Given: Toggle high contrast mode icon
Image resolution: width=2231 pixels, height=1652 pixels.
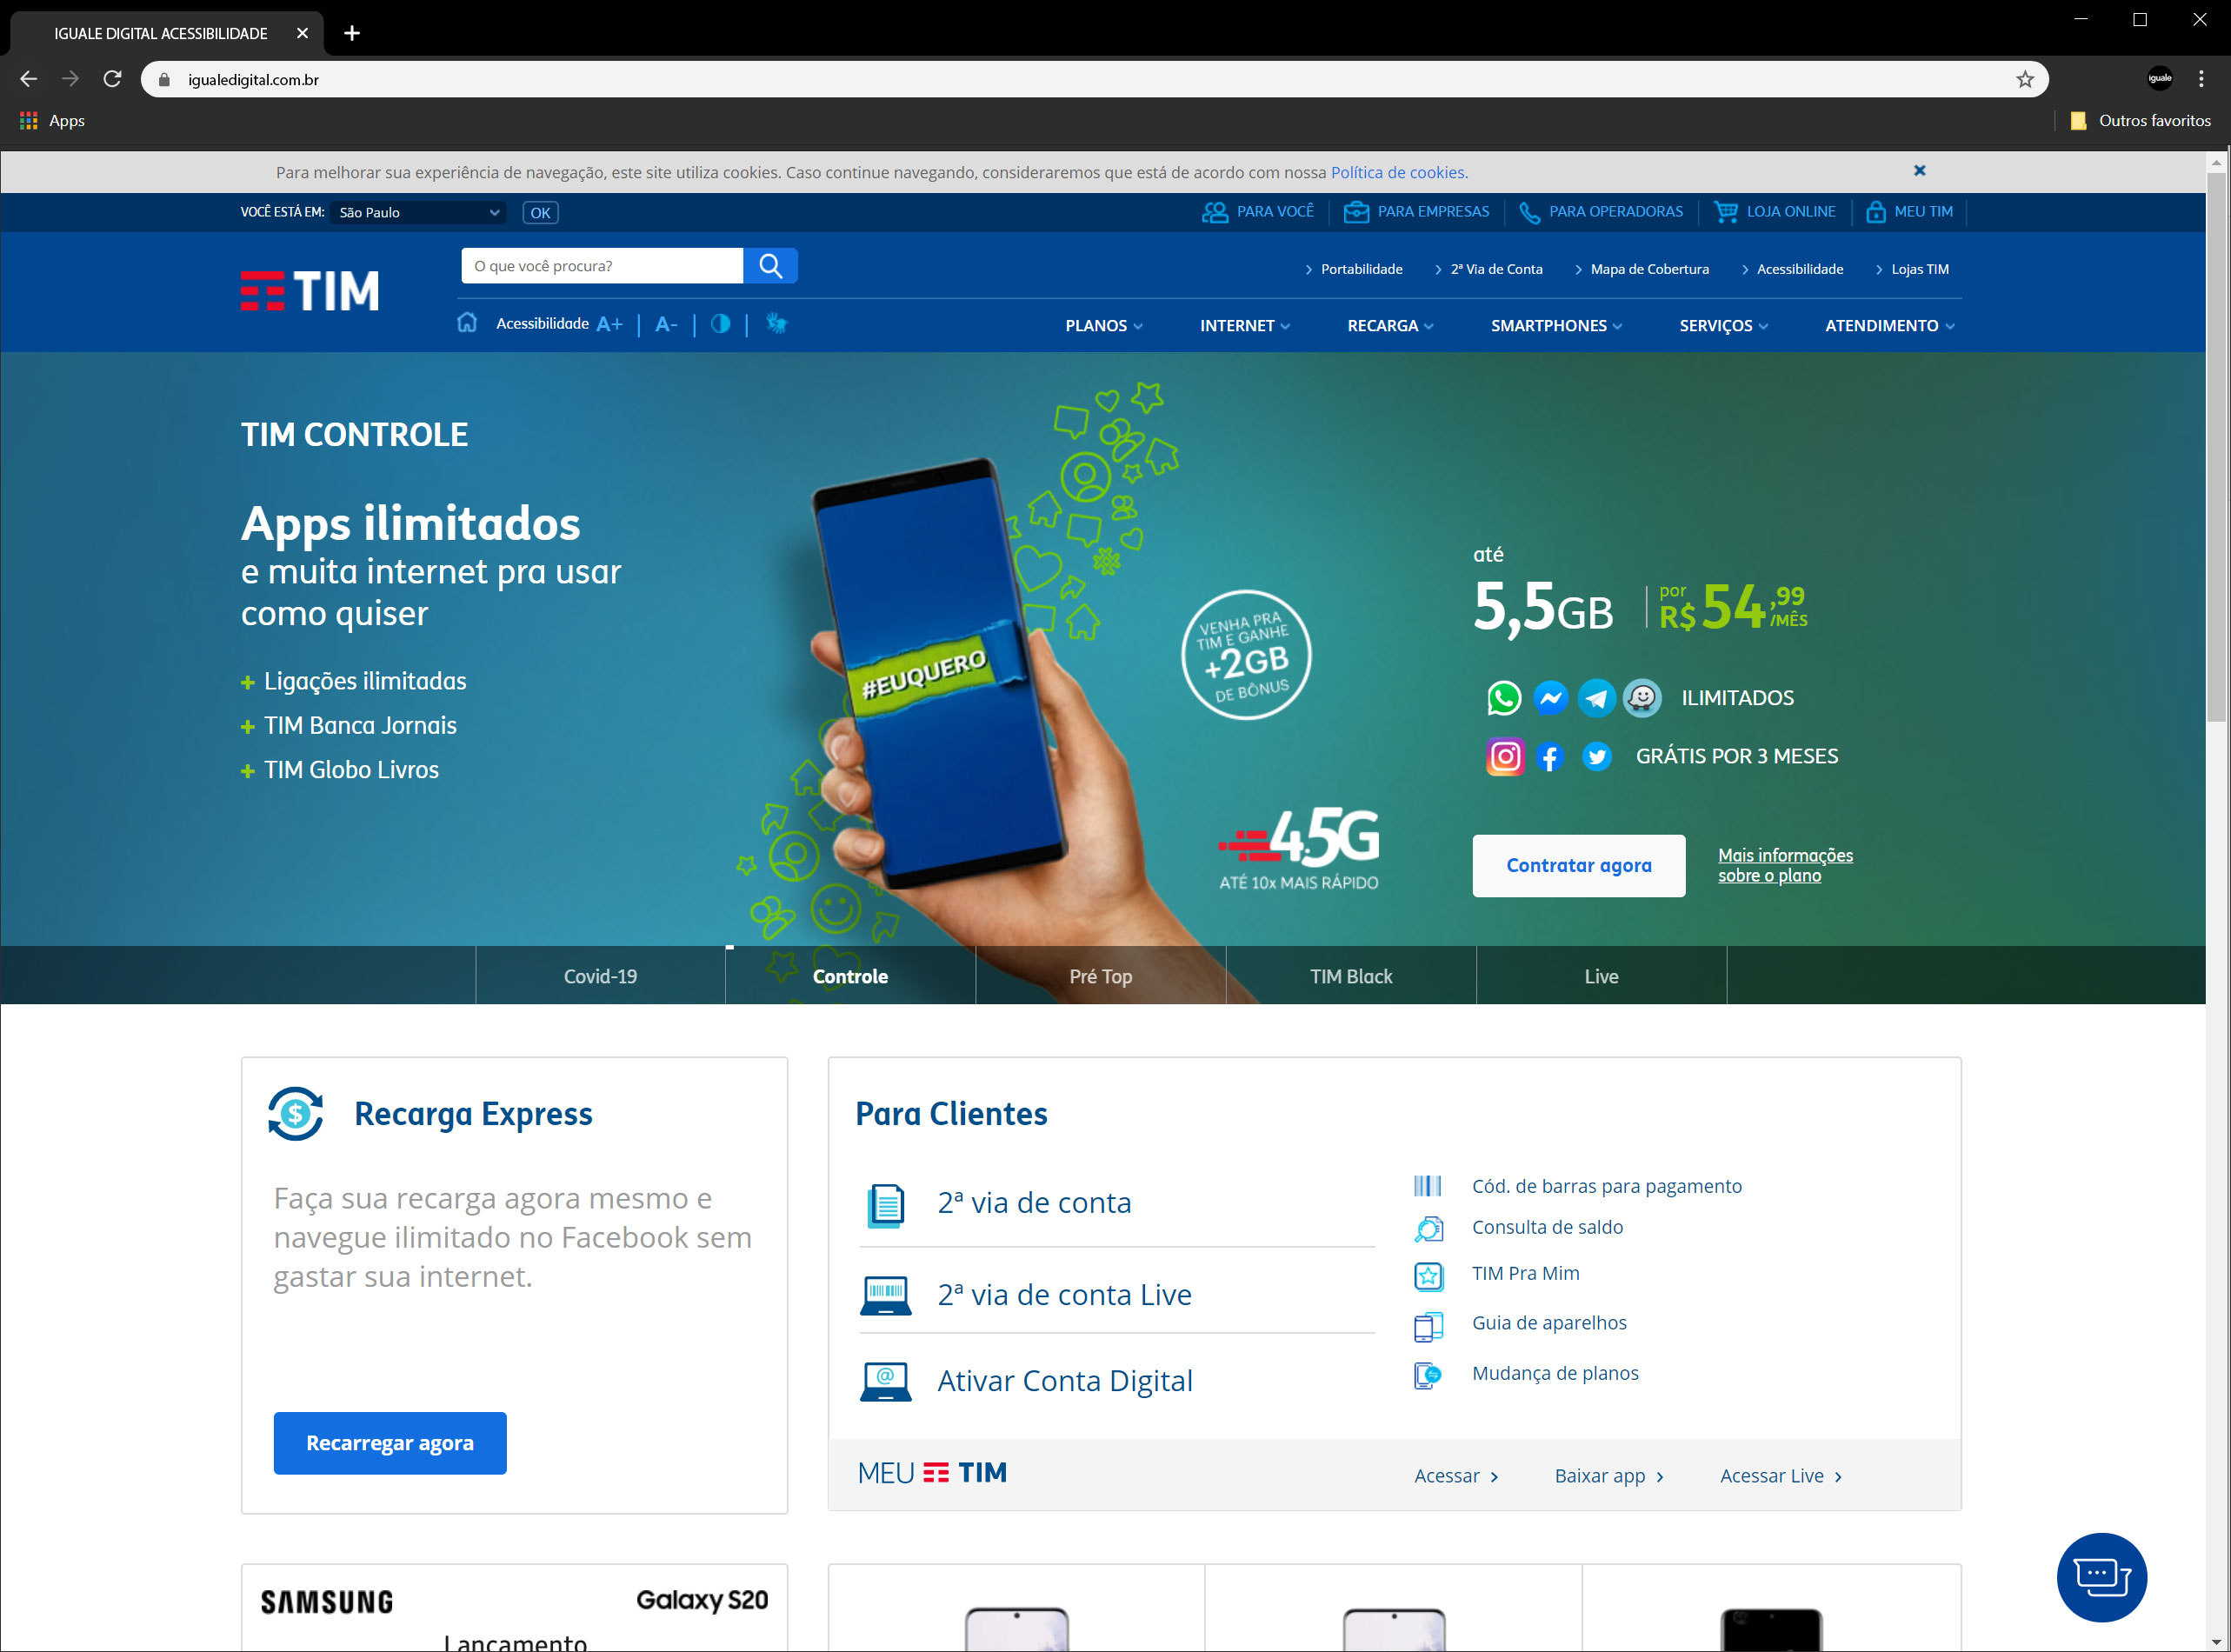Looking at the screenshot, I should point(720,324).
